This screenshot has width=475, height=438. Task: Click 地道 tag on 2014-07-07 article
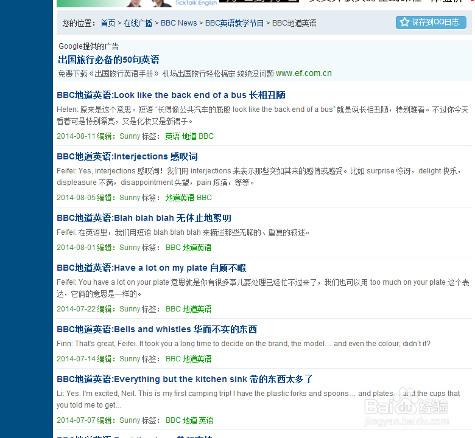tap(190, 420)
